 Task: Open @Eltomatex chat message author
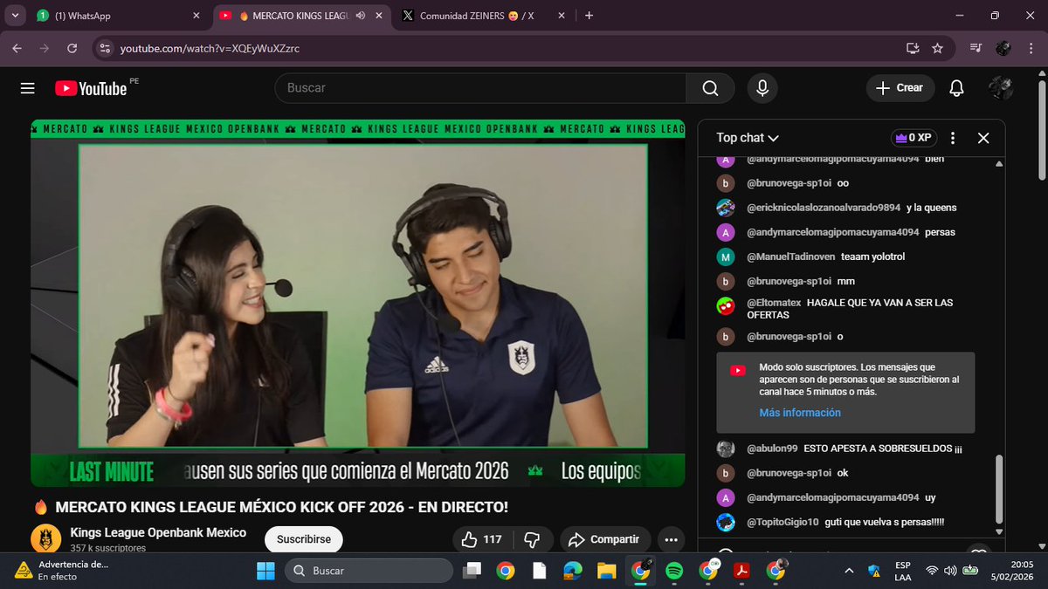tap(774, 303)
